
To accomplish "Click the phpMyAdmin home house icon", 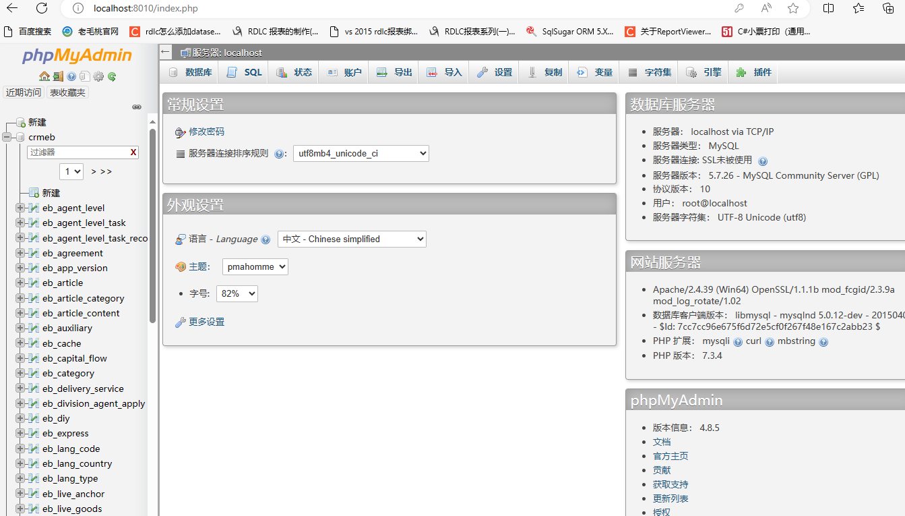I will (x=44, y=76).
